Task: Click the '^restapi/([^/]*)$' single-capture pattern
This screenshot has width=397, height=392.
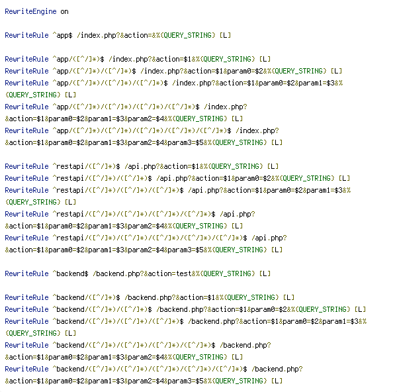Action: 86,166
